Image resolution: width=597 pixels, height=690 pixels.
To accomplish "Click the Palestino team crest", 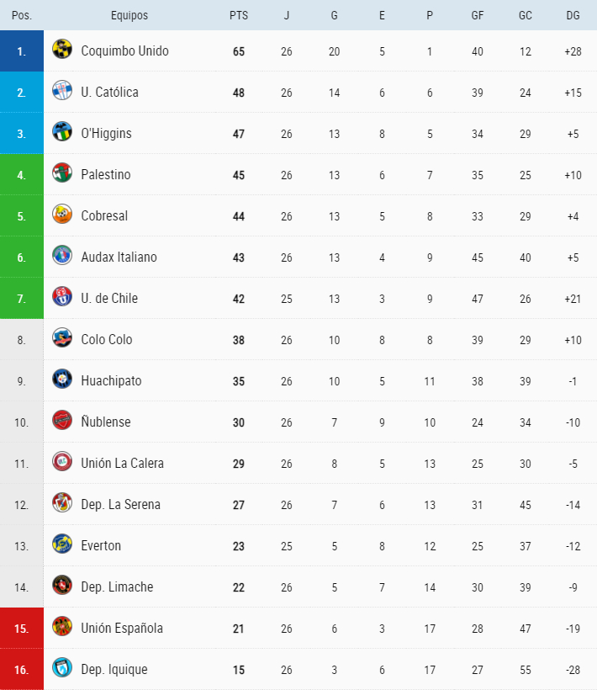I will [x=61, y=172].
